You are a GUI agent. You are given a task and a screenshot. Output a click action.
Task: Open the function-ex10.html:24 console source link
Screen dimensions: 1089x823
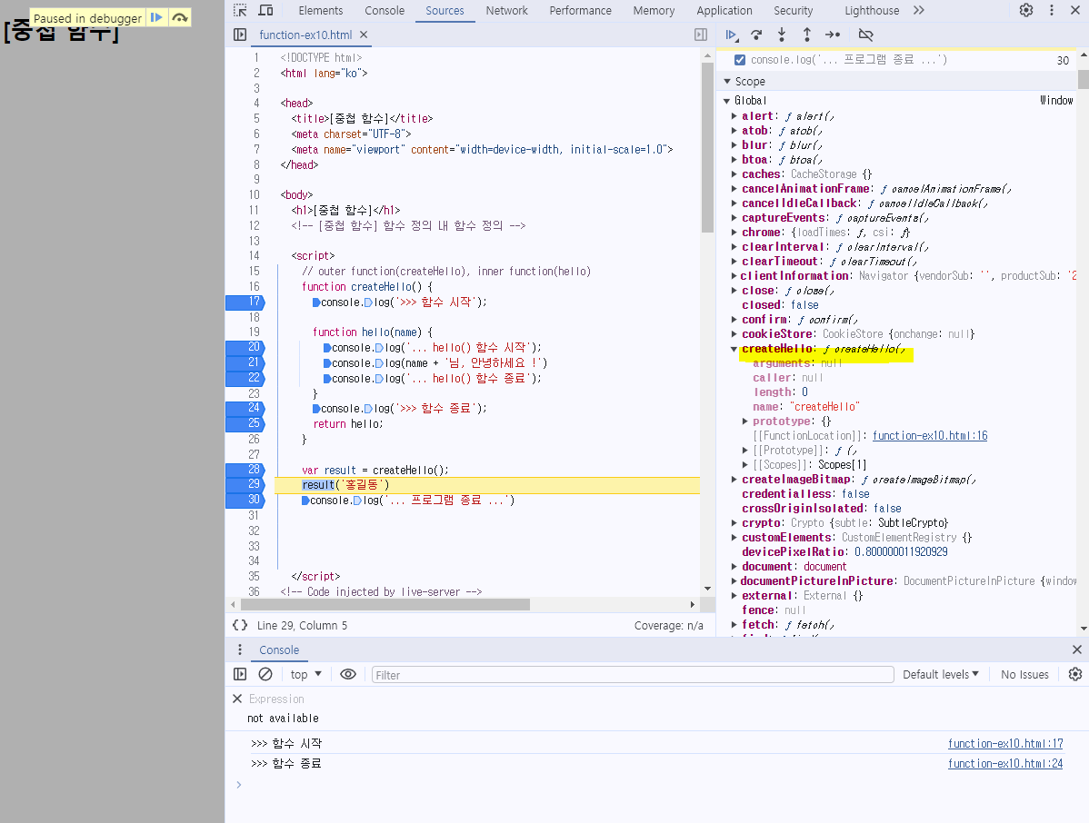point(1005,763)
